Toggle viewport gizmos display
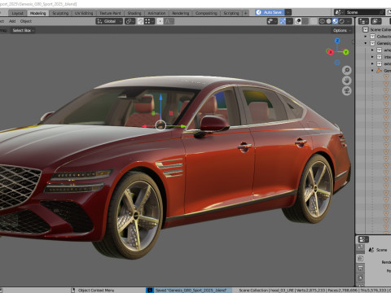The image size is (391, 293). point(283,21)
